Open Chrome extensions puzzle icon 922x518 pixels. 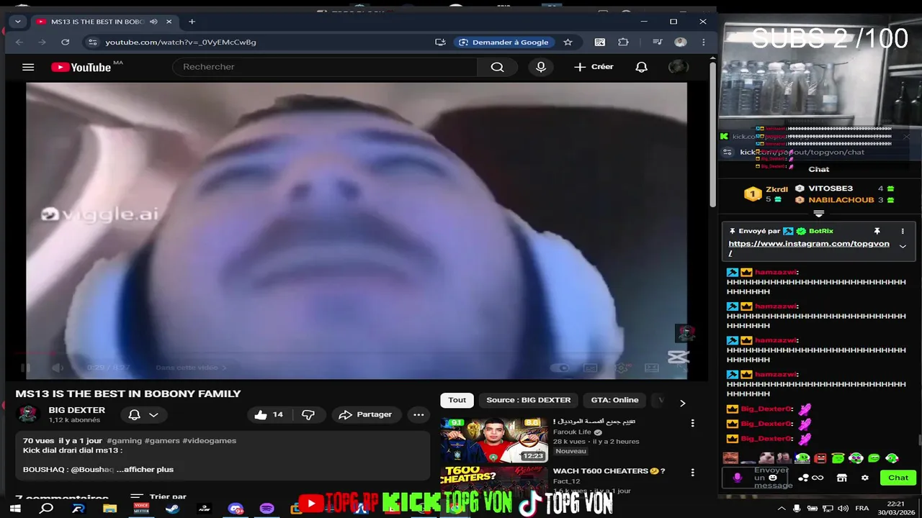pyautogui.click(x=624, y=42)
